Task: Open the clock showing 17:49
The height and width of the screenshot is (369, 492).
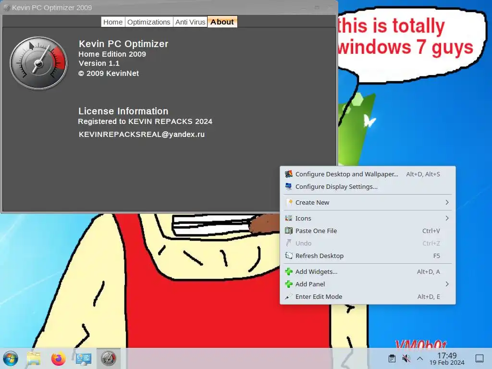Action: tap(447, 358)
